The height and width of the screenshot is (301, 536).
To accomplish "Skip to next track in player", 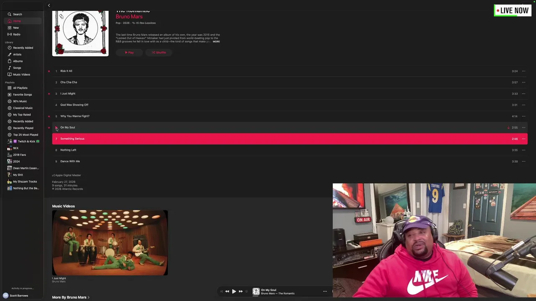I will pyautogui.click(x=240, y=291).
